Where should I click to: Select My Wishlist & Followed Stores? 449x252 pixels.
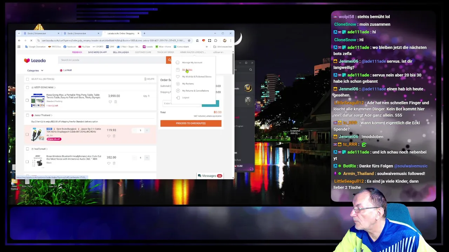[x=196, y=77]
